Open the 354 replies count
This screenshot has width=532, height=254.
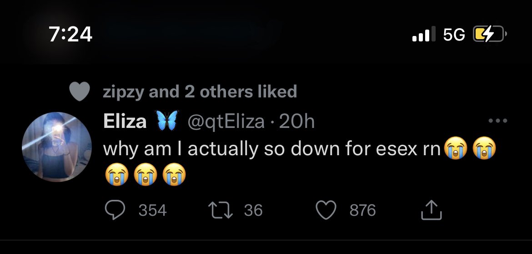tap(152, 210)
